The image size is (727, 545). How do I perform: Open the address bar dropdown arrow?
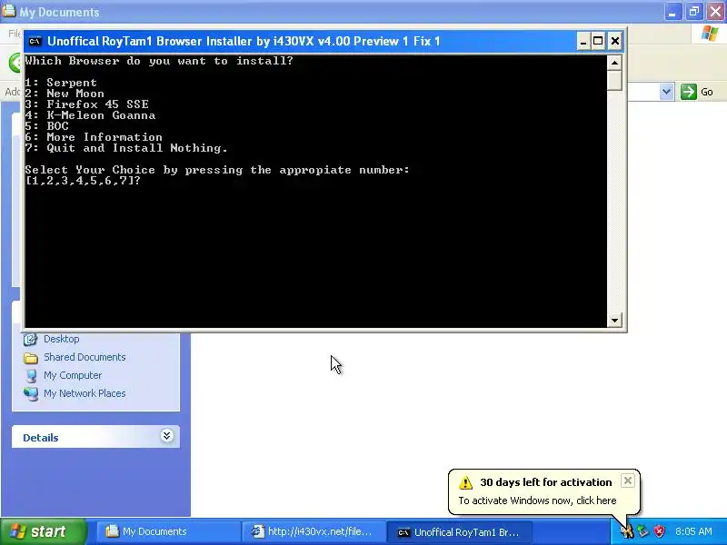coord(666,92)
